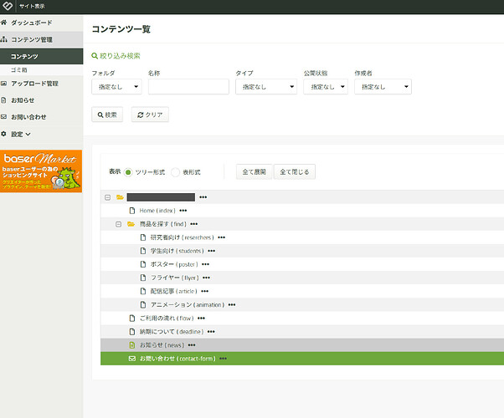
Task: Click the folder icon of 商品を探す (find)
Action: (x=131, y=224)
